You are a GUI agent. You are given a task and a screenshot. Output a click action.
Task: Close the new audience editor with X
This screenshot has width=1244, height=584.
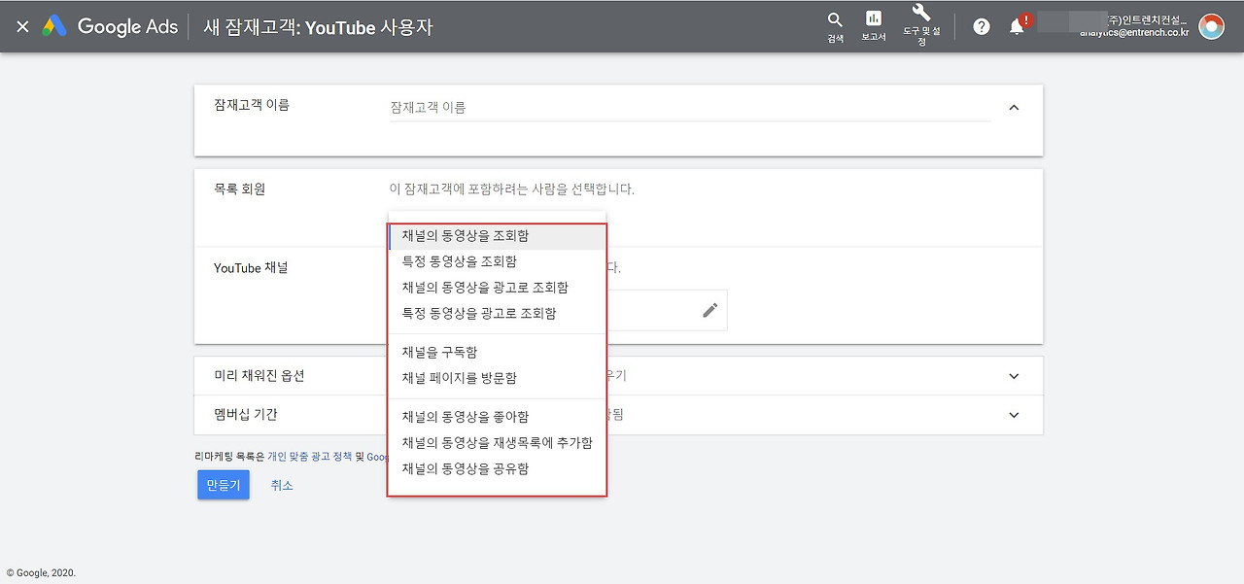pos(22,27)
